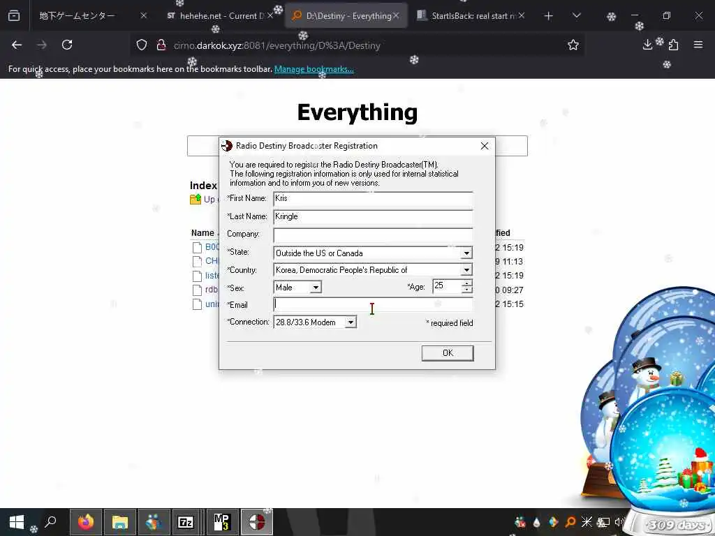
Task: Select the D:\Destiny - Everything tab
Action: [x=346, y=16]
